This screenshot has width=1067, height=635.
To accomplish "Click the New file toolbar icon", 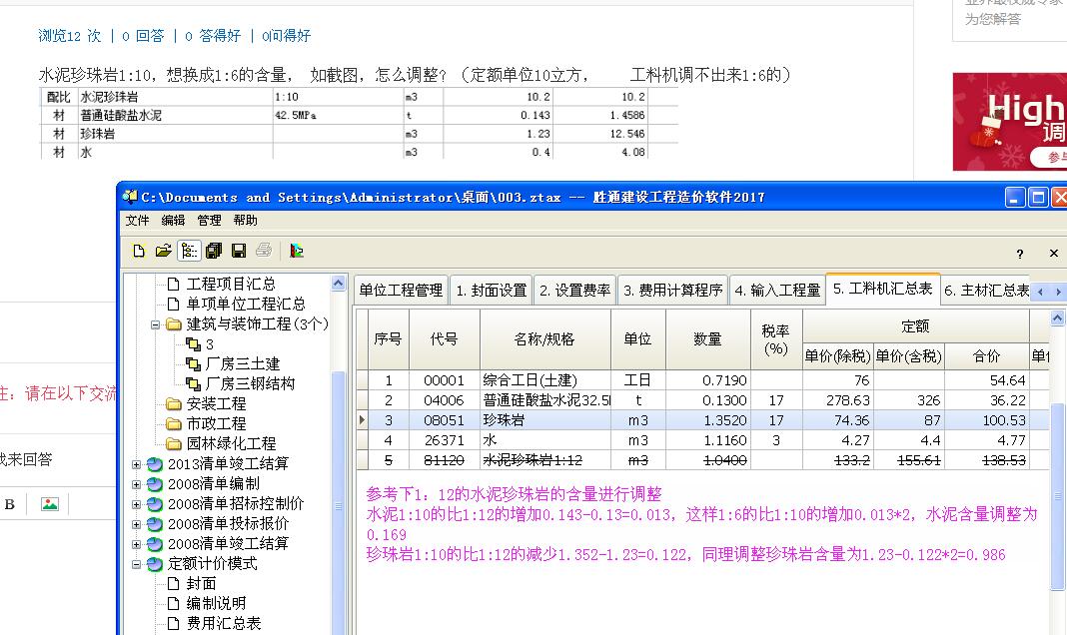I will pyautogui.click(x=139, y=251).
